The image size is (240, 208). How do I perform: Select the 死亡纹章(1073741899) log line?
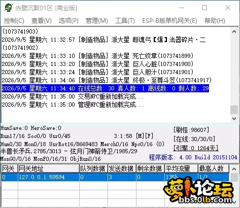97,56
